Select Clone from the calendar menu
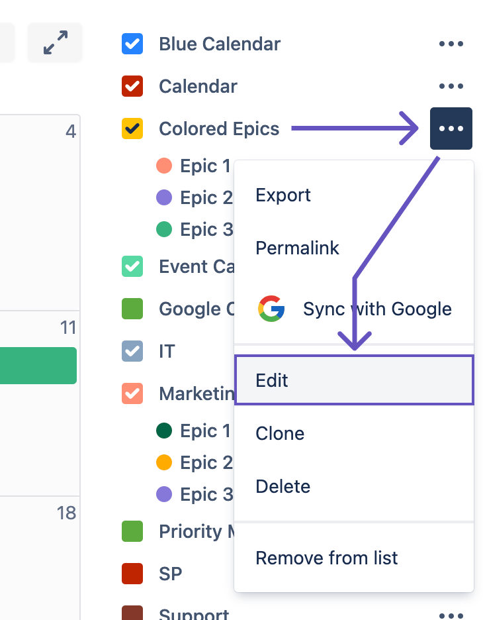Image resolution: width=483 pixels, height=620 pixels. tap(280, 433)
